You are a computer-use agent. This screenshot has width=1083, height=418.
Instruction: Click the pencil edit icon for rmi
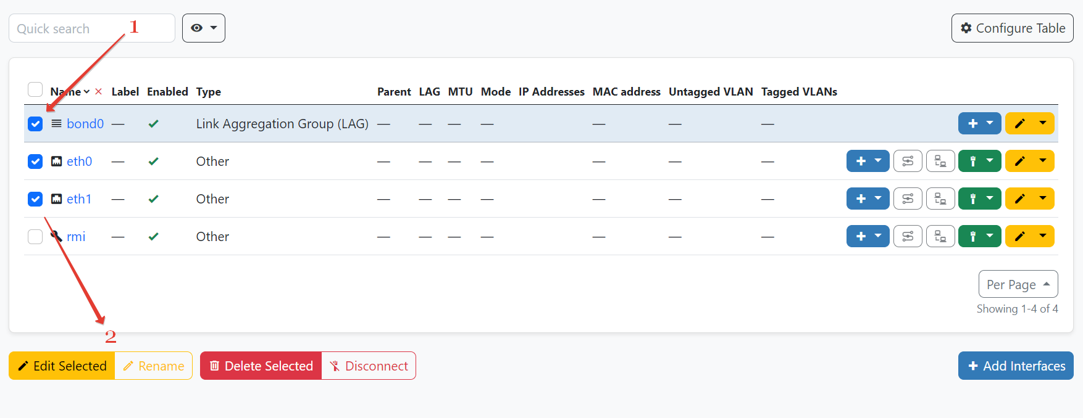pos(1020,237)
